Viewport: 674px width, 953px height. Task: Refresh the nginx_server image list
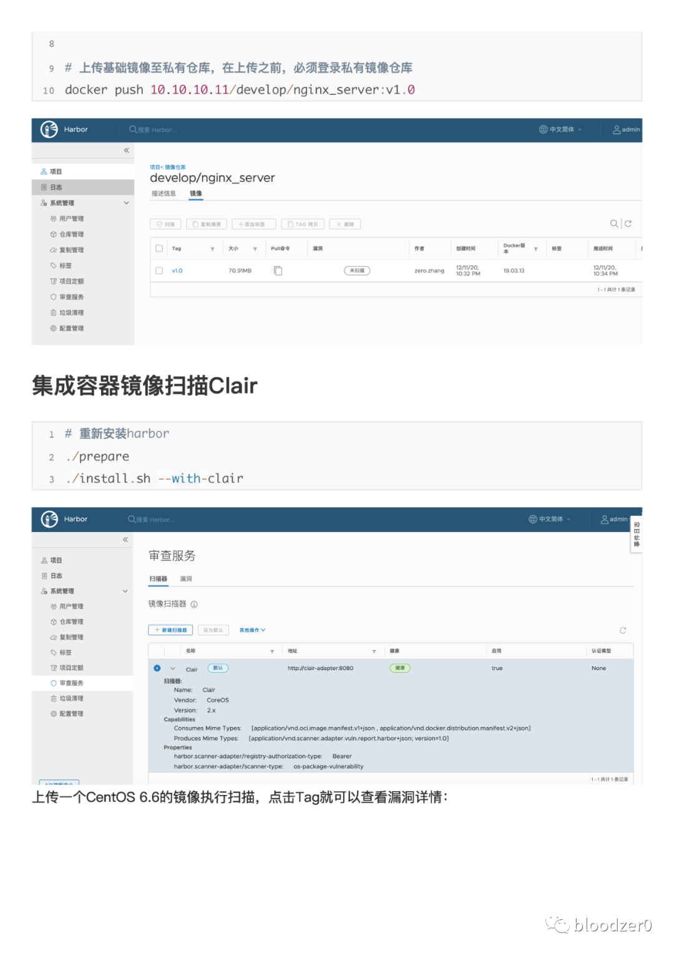(x=628, y=224)
